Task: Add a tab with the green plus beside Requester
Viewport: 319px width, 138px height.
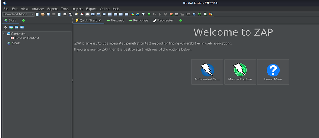Action: (x=181, y=20)
